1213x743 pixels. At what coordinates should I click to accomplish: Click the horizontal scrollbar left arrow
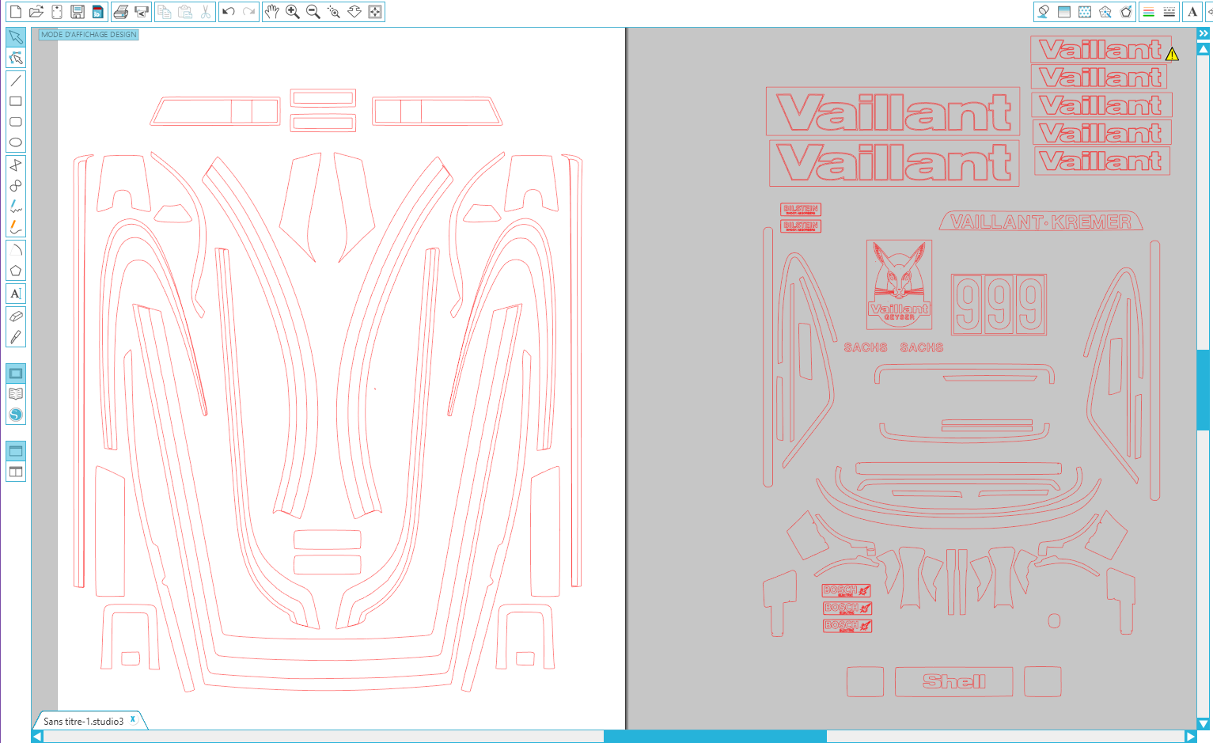pyautogui.click(x=37, y=736)
